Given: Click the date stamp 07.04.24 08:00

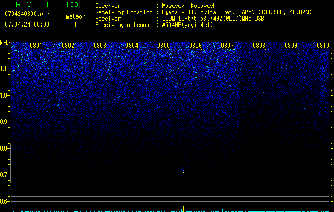Looking at the screenshot, I should coord(27,24).
